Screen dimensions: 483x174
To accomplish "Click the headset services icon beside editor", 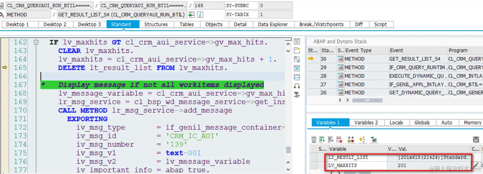I will click(x=296, y=86).
